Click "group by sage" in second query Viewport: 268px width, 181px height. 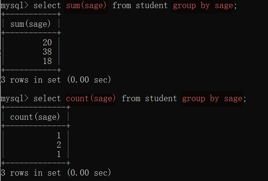pyautogui.click(x=212, y=98)
